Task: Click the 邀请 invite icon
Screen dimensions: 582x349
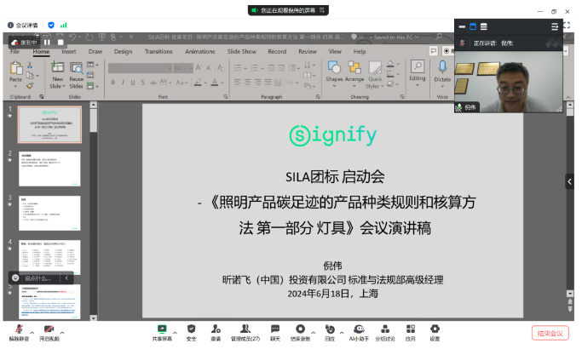Action: (x=216, y=329)
